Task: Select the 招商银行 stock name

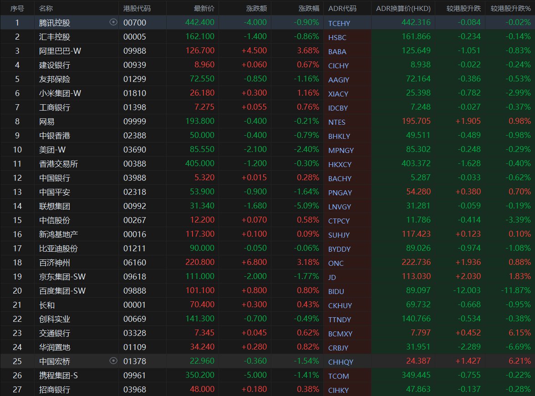Action: coord(55,390)
